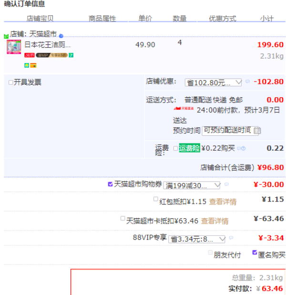This screenshot has width=286, height=295.
Task: Click the 小计 column header
Action: pos(267,19)
